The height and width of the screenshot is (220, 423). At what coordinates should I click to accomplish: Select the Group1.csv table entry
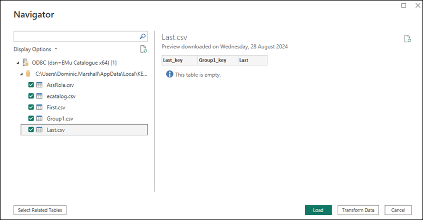point(60,118)
